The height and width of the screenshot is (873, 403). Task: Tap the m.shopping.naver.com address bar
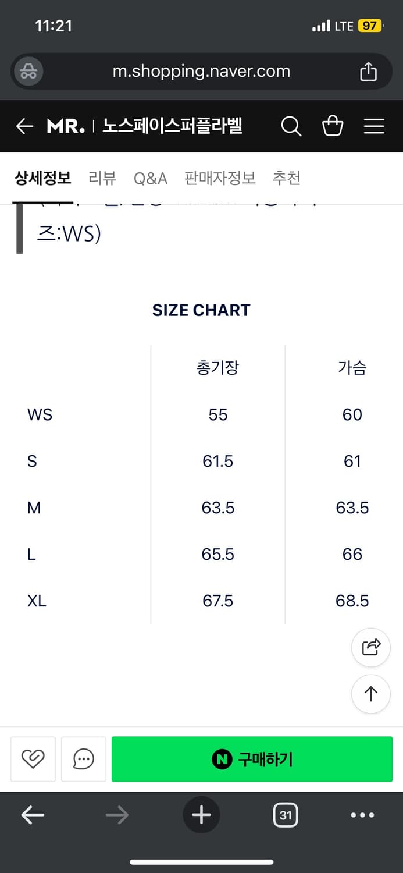coord(201,71)
